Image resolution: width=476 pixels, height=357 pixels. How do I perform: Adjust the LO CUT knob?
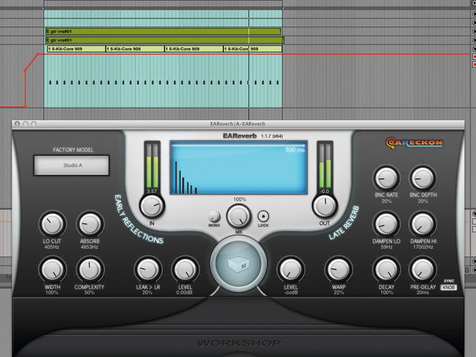pos(52,224)
